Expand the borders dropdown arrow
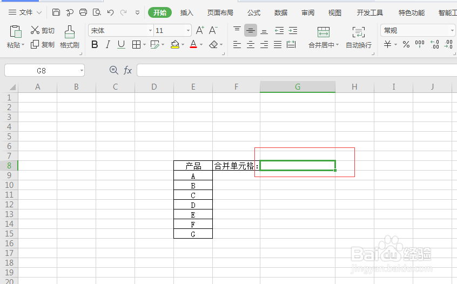 (x=144, y=45)
